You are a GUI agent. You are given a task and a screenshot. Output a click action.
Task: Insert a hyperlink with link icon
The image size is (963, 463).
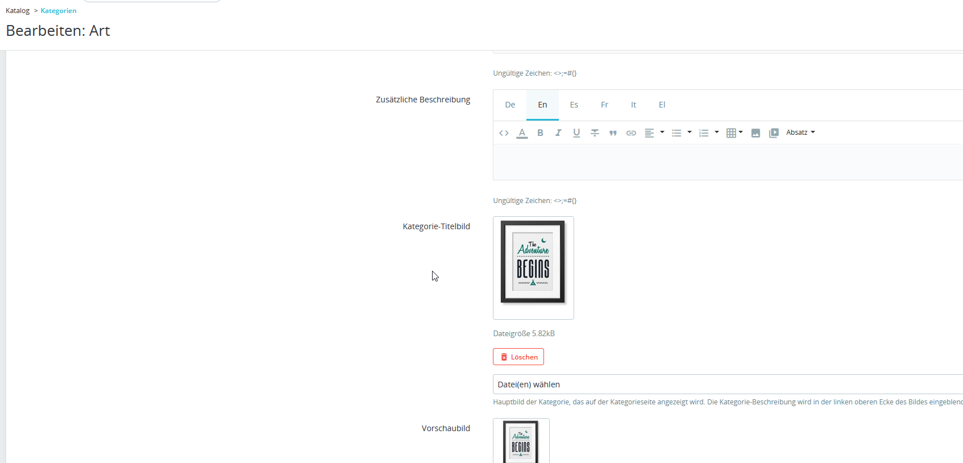(x=631, y=133)
